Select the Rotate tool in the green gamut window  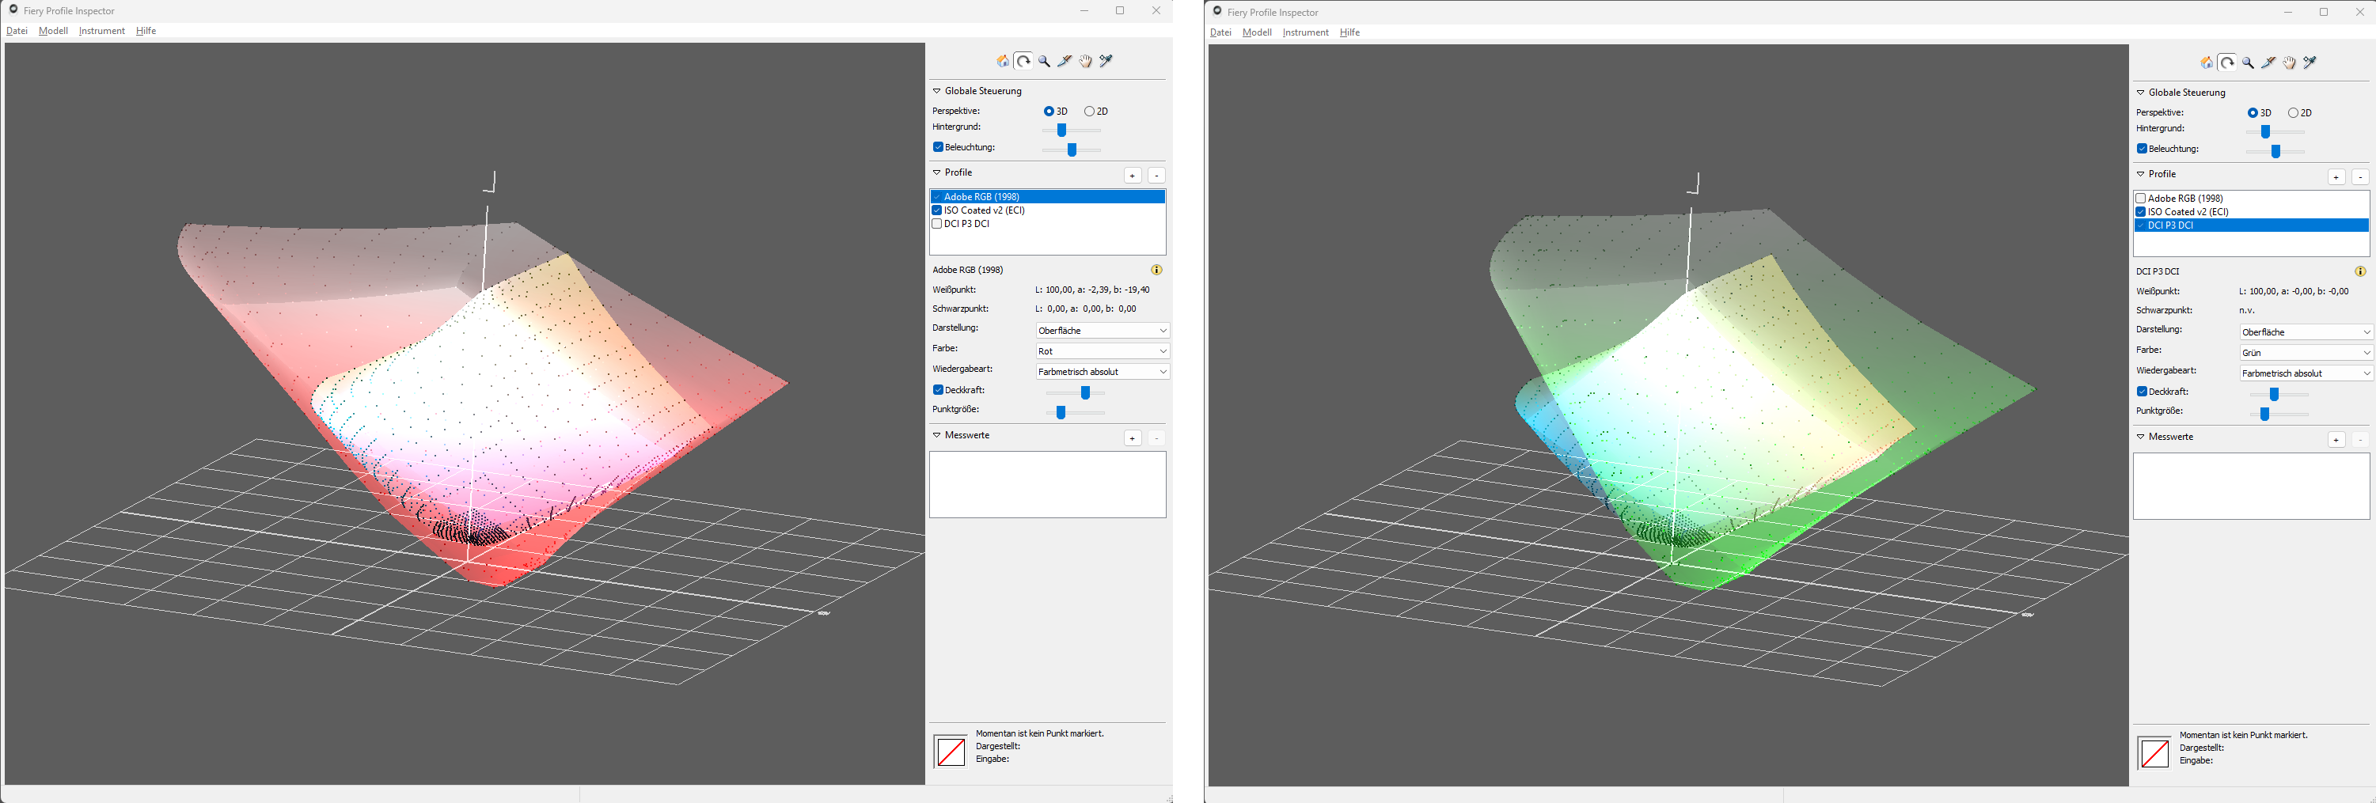coord(2227,62)
